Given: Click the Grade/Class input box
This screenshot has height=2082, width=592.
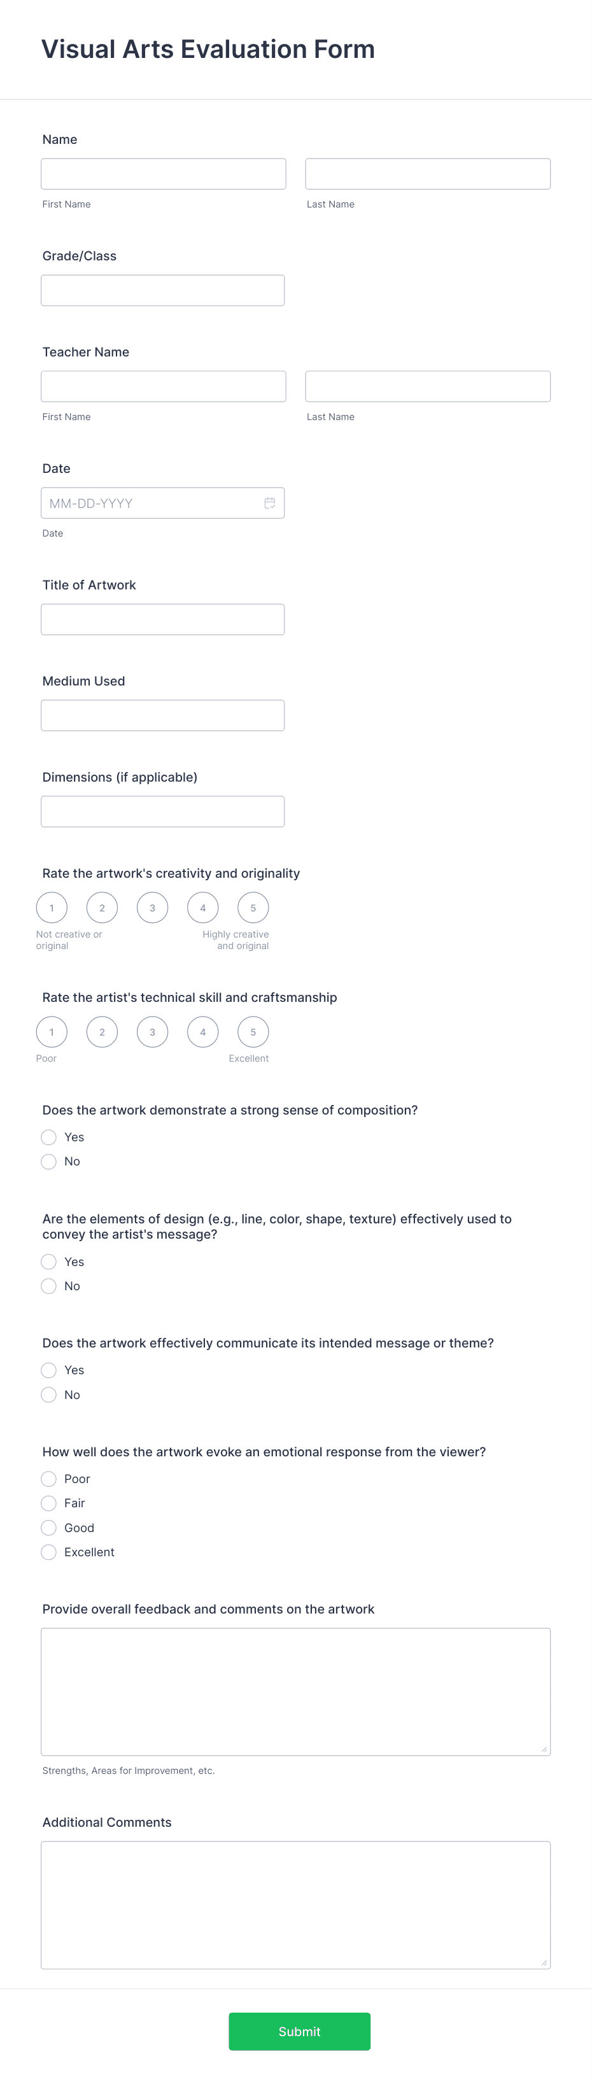Looking at the screenshot, I should pyautogui.click(x=162, y=290).
